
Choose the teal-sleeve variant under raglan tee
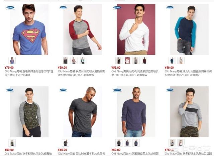pos(83,60)
